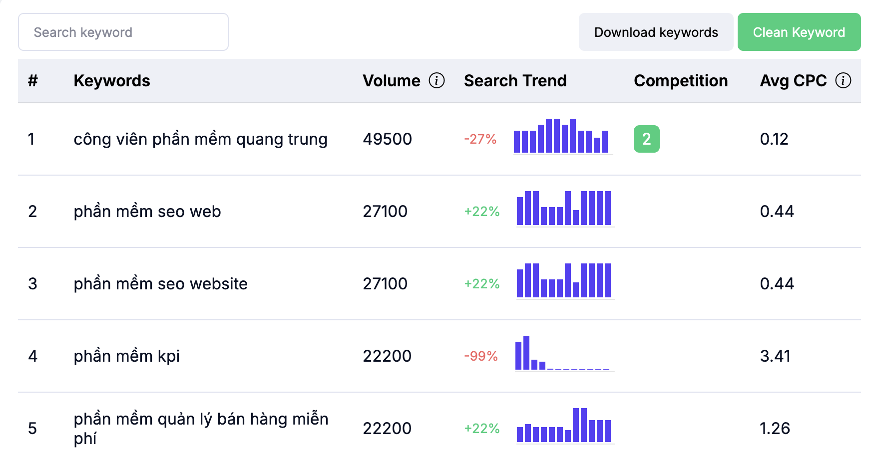Image resolution: width=875 pixels, height=455 pixels.
Task: Click Avg CPC value 3.41
Action: pyautogui.click(x=775, y=356)
